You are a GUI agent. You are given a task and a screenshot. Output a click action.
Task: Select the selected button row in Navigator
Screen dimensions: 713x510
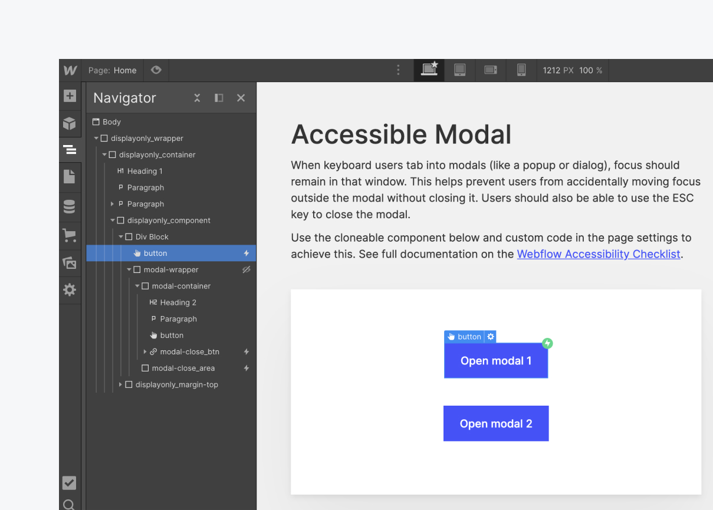[171, 254]
